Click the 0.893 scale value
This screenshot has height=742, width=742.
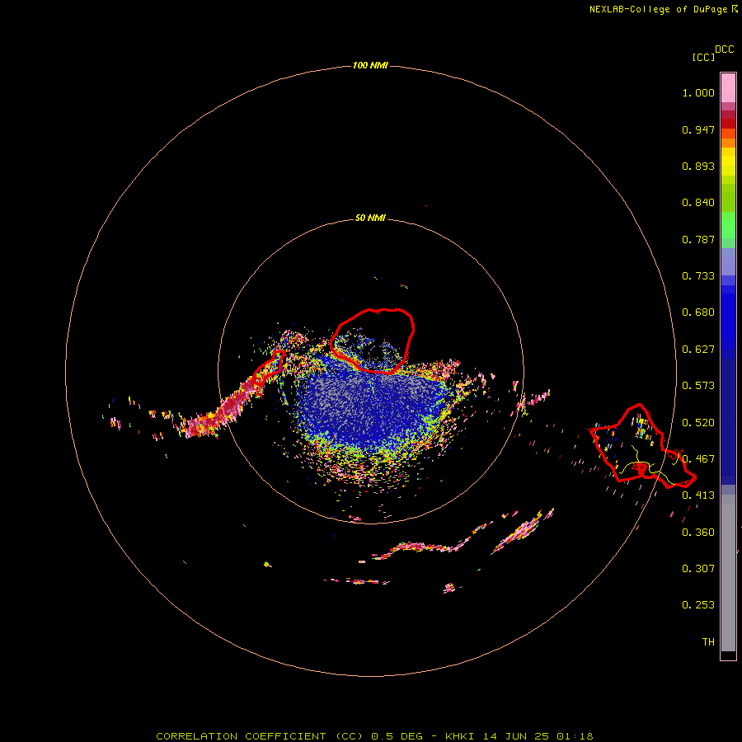pos(698,166)
